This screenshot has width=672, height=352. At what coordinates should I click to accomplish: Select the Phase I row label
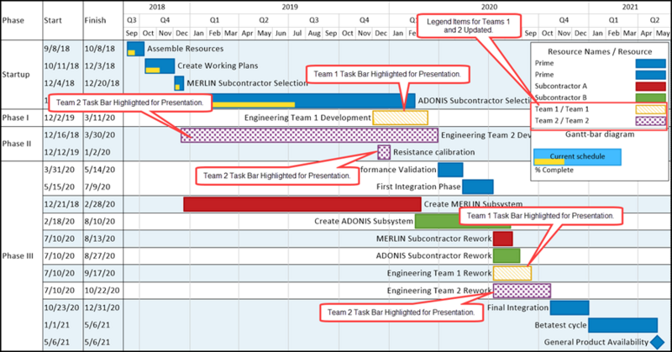coord(15,118)
